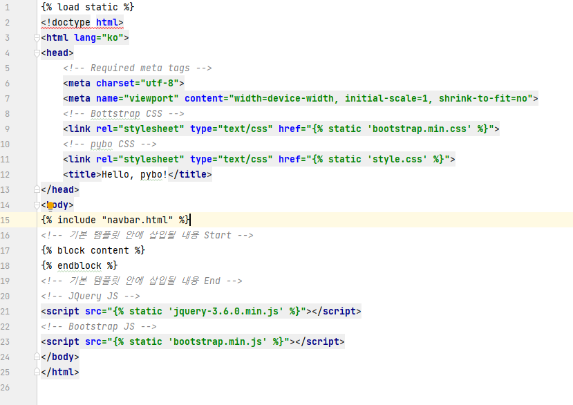The width and height of the screenshot is (573, 405).
Task: Collapse the body tag fold marker on line 14
Action: (x=37, y=205)
